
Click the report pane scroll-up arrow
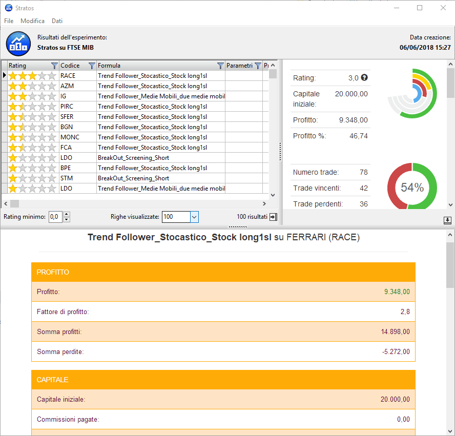pos(450,235)
